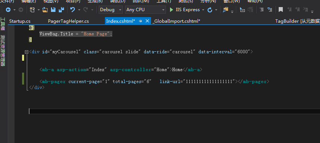Click the closing mb-pager tag
Screen dimensions: 320x143
[253, 82]
